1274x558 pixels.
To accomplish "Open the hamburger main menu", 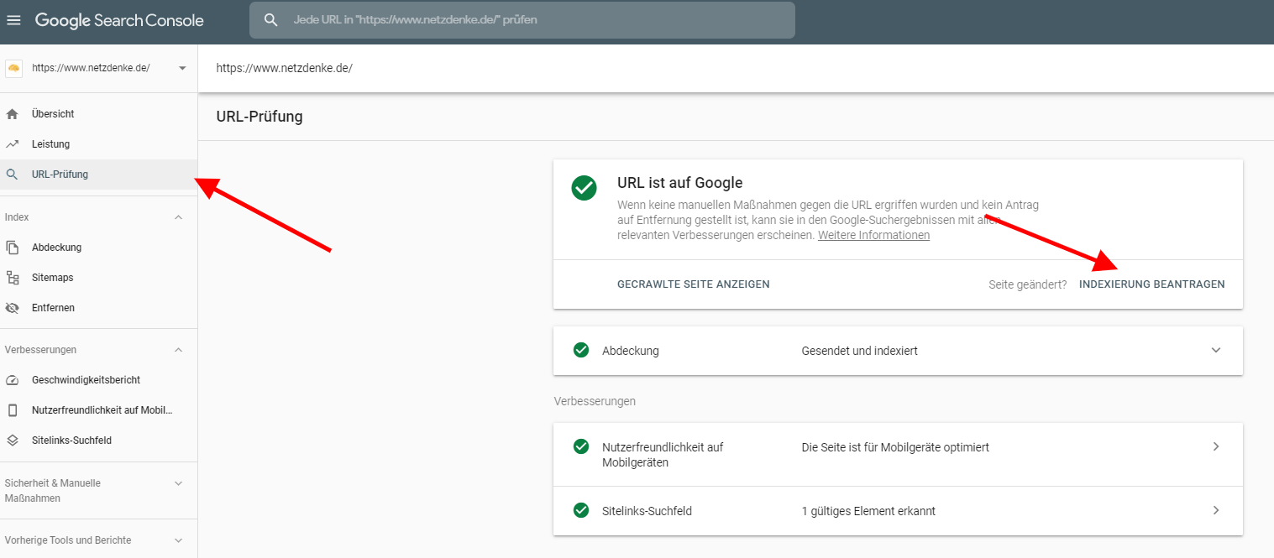I will coord(13,20).
